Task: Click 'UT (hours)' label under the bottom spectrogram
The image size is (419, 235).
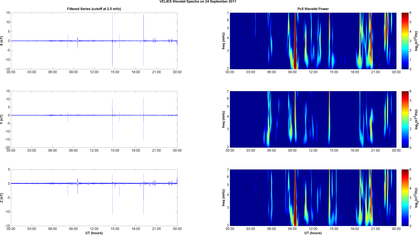Action: 313,233
